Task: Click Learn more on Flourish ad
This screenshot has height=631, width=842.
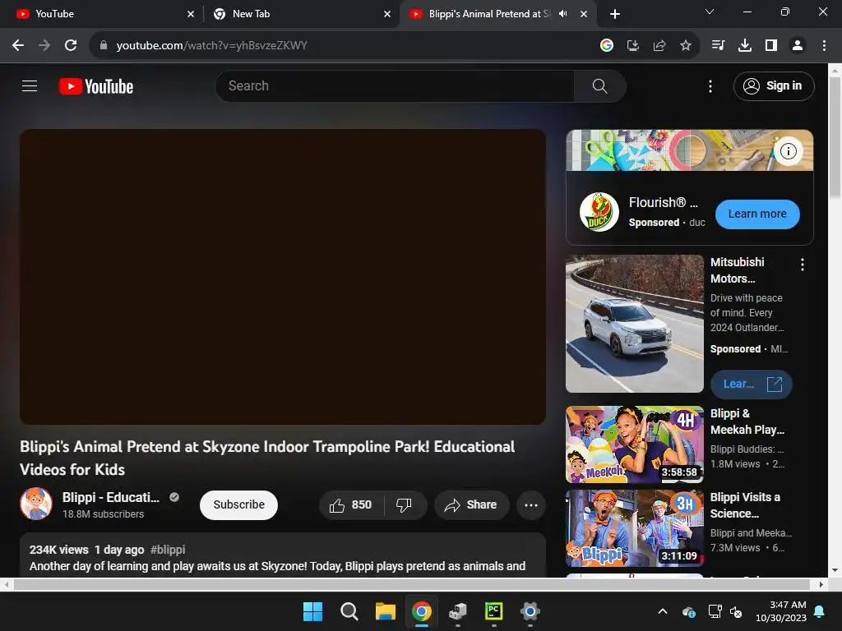Action: pos(757,214)
